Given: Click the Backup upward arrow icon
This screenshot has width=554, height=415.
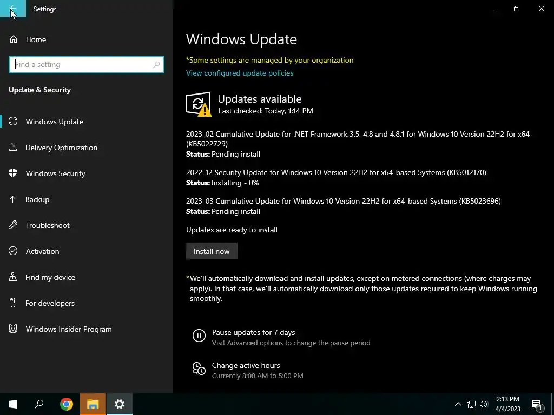Looking at the screenshot, I should click(13, 199).
